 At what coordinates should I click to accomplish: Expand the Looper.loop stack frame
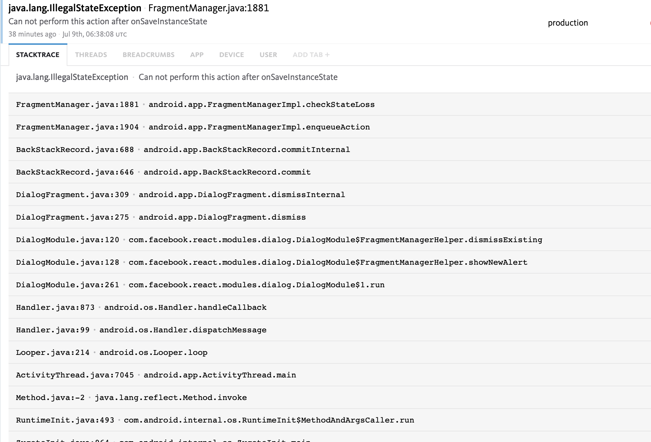[x=111, y=352]
